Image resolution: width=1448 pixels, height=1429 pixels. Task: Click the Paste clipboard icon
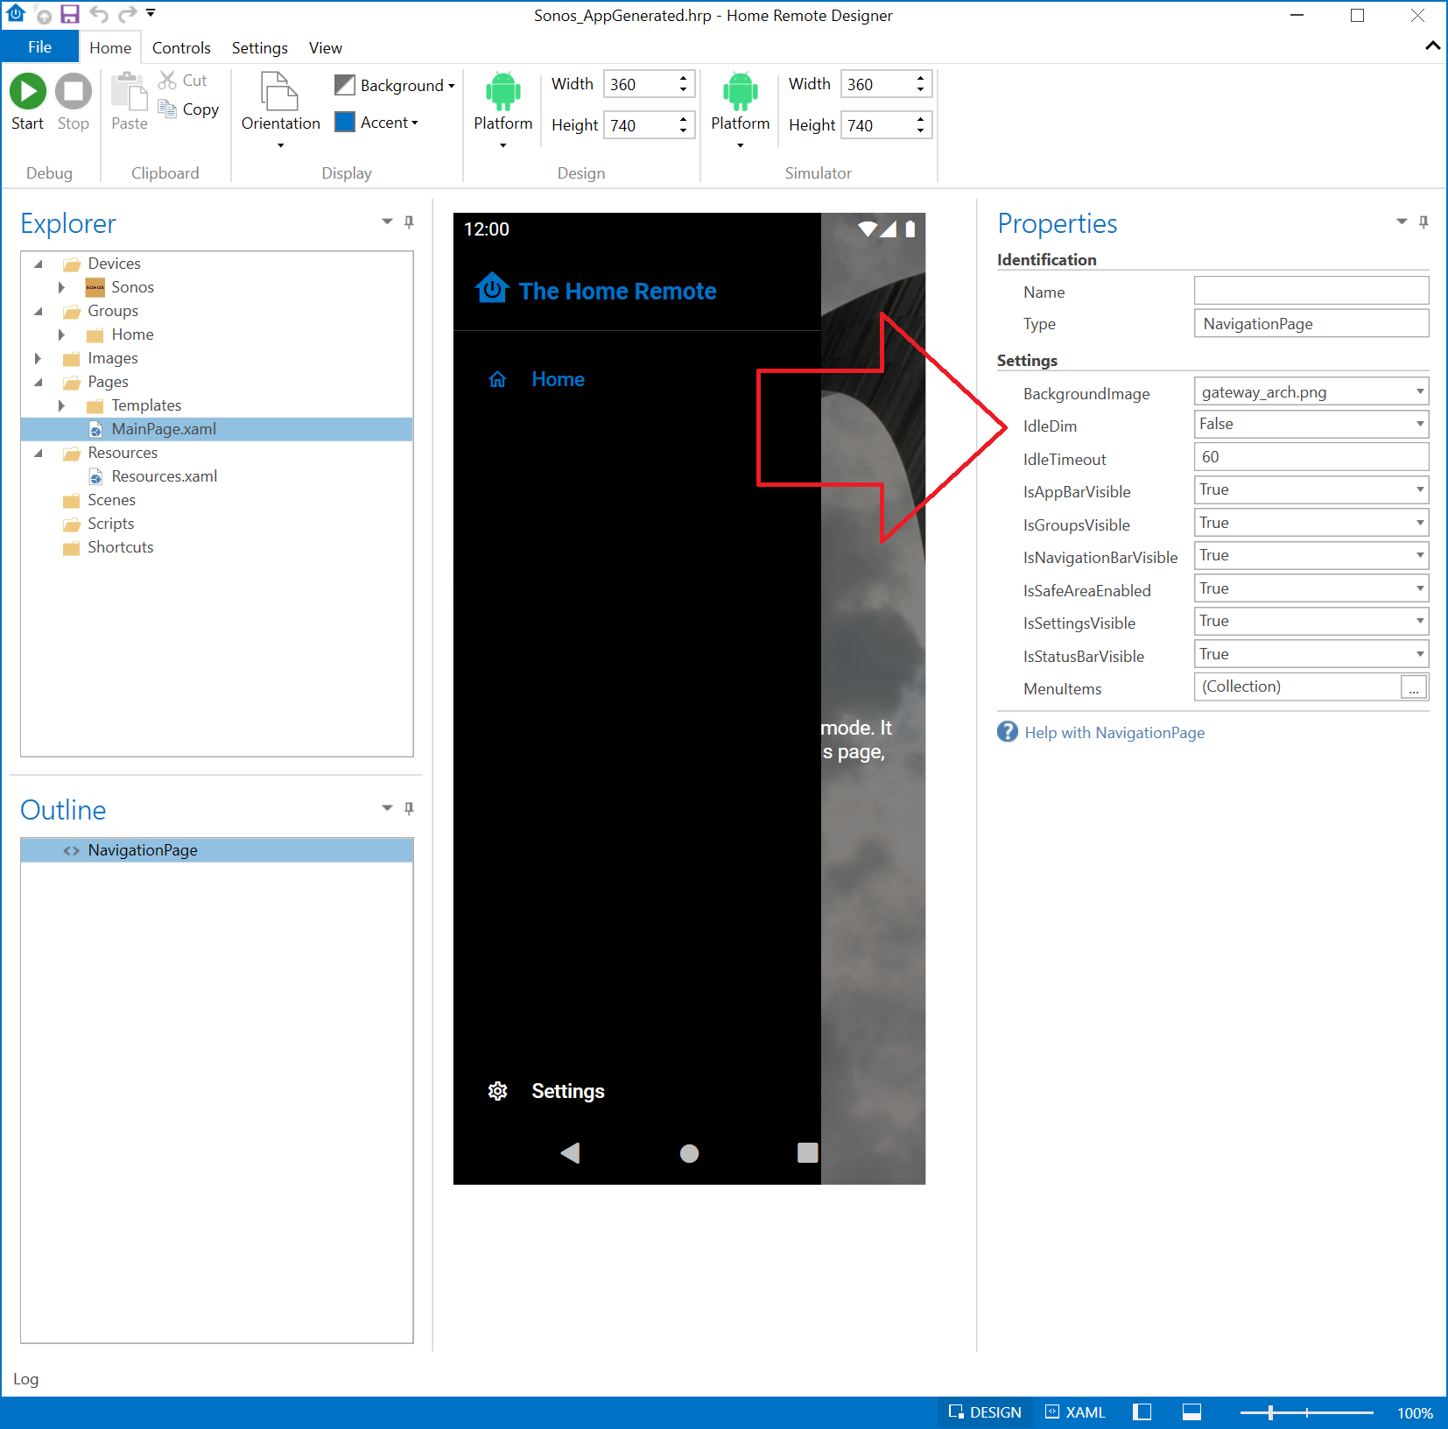tap(129, 91)
